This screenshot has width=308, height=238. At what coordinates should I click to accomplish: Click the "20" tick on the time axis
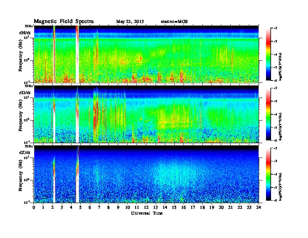(221, 208)
